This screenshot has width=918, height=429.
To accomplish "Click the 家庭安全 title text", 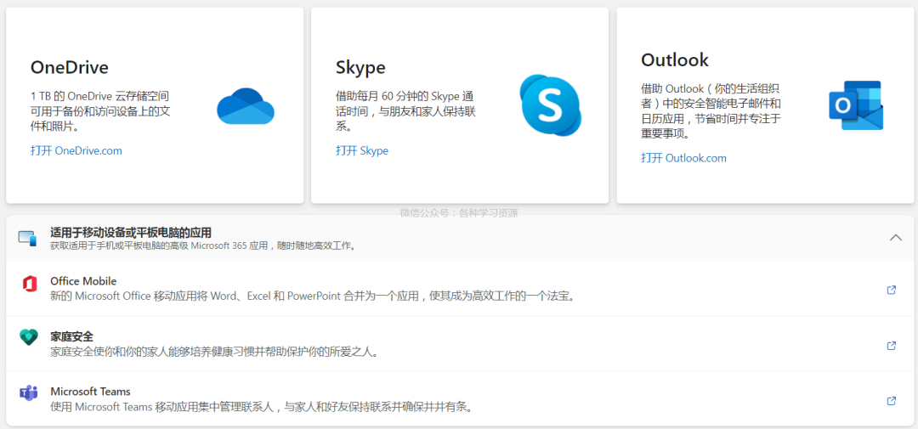I will [x=72, y=336].
